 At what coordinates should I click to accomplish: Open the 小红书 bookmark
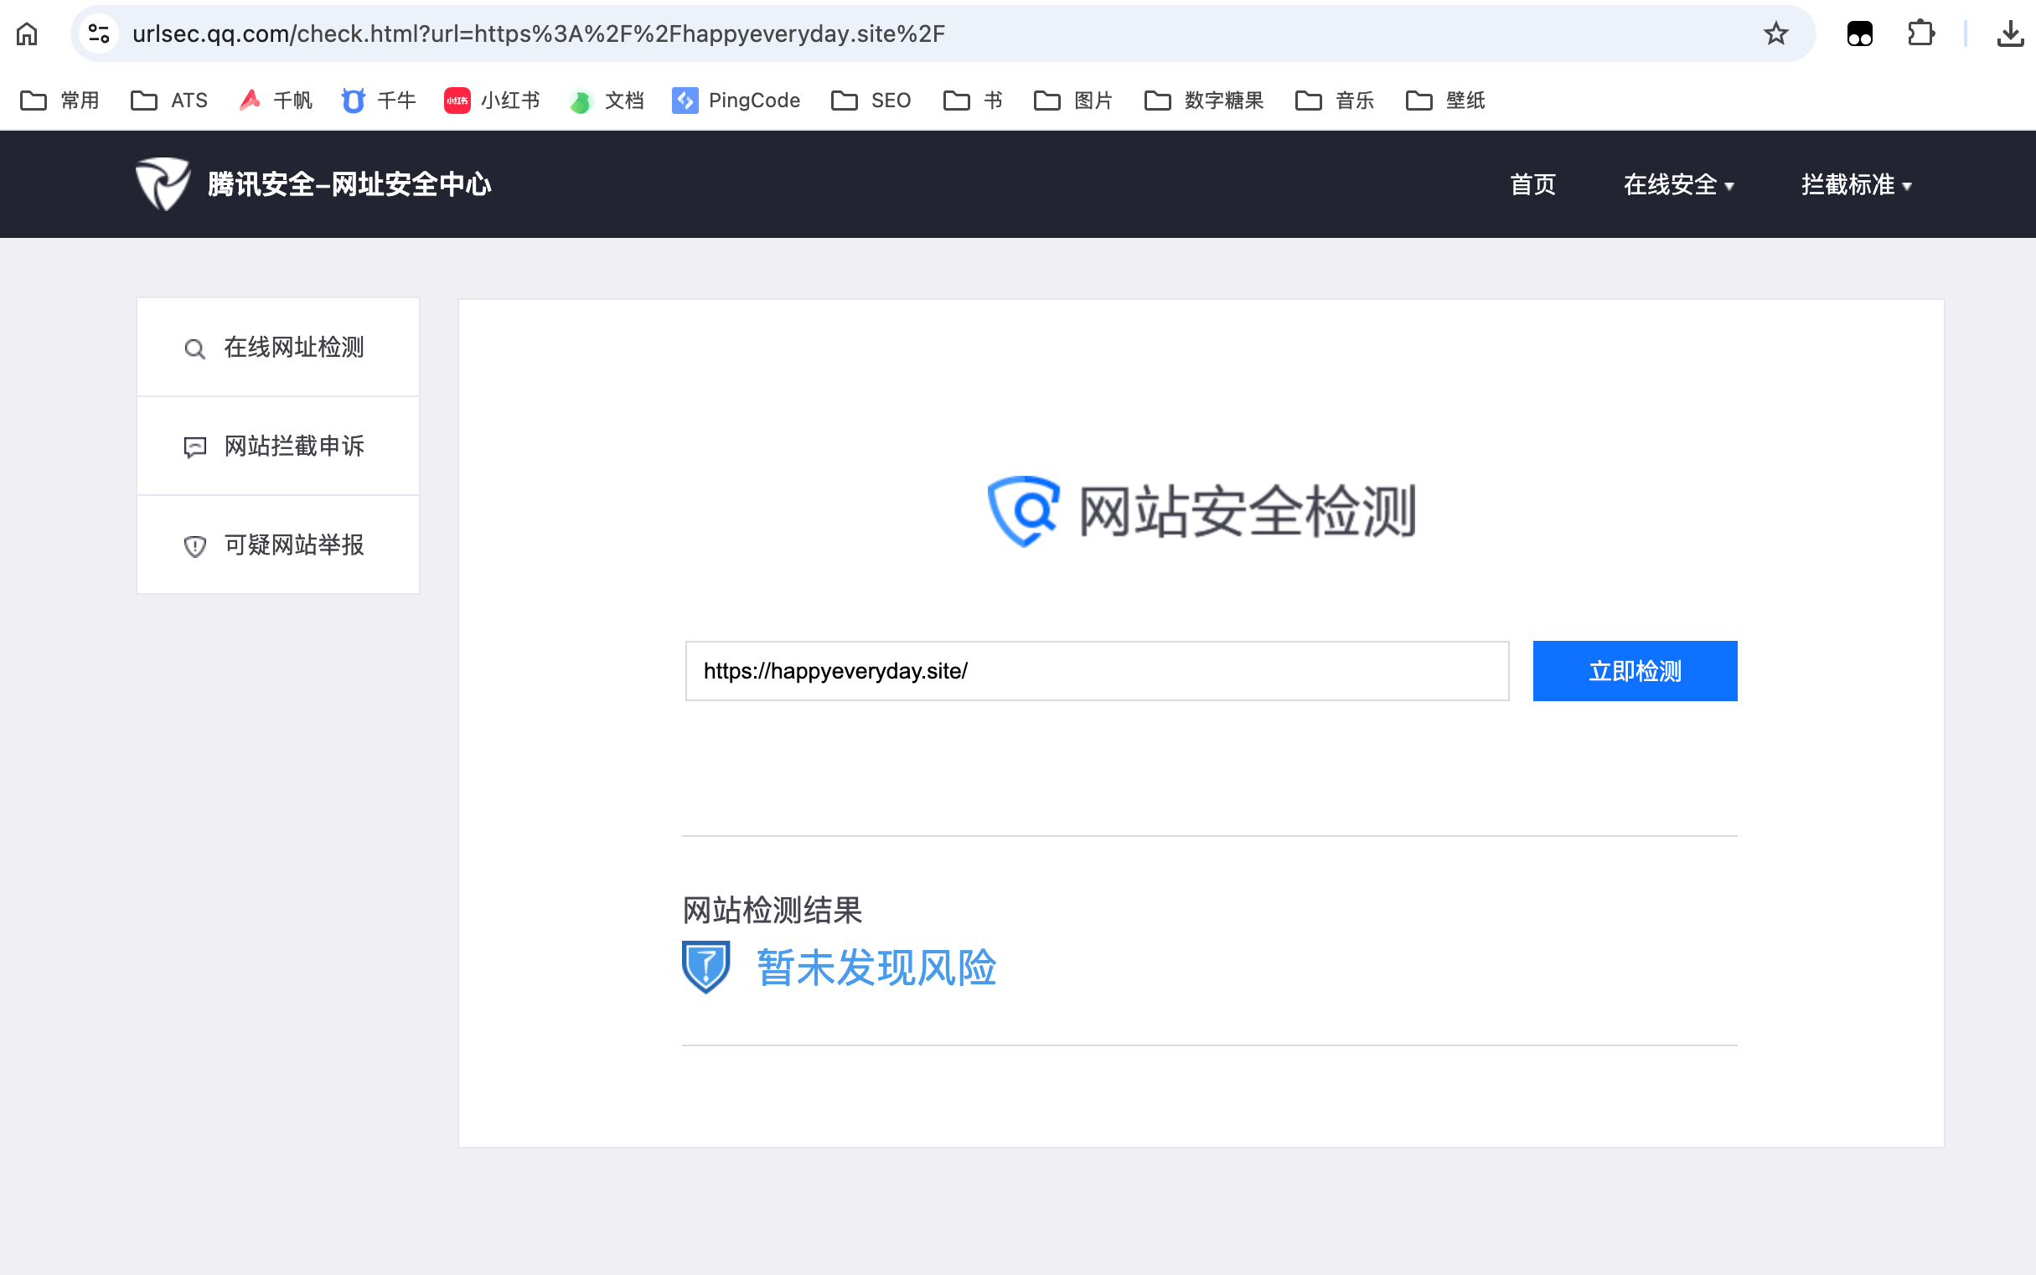click(x=492, y=101)
